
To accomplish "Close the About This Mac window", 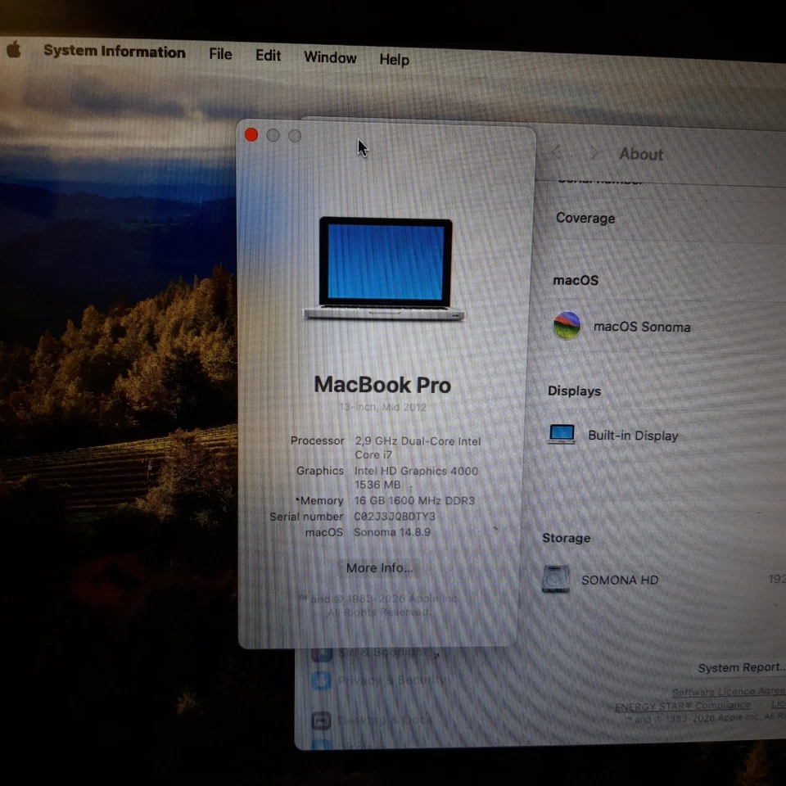I will click(251, 135).
